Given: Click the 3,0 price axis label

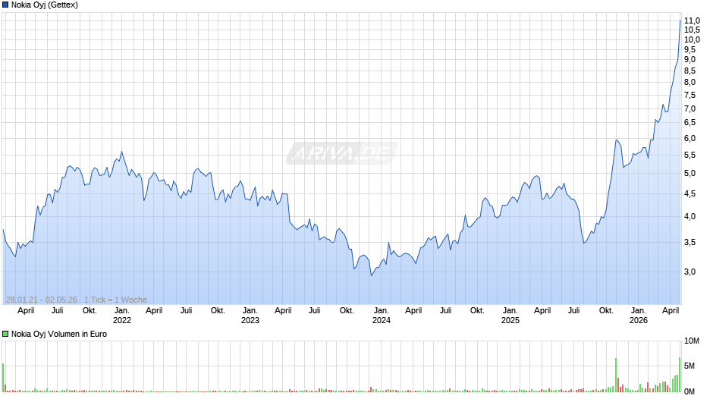Looking at the screenshot, I should tap(689, 272).
